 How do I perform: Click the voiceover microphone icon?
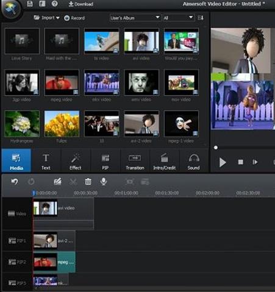click(104, 182)
